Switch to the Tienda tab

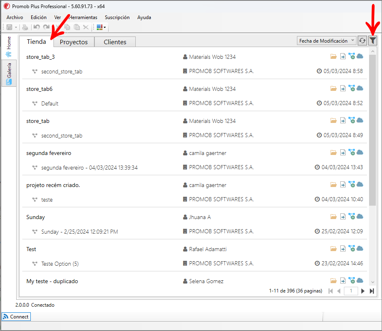click(36, 41)
